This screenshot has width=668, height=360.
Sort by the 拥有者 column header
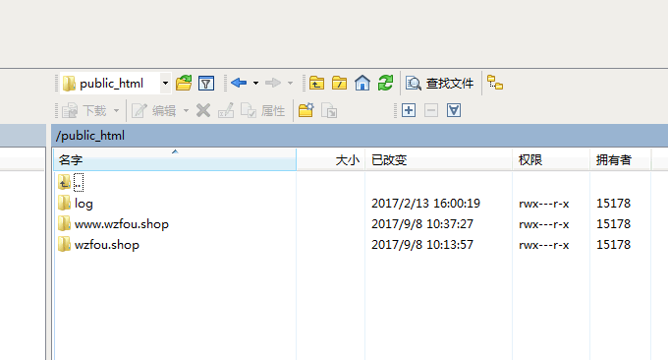point(620,160)
